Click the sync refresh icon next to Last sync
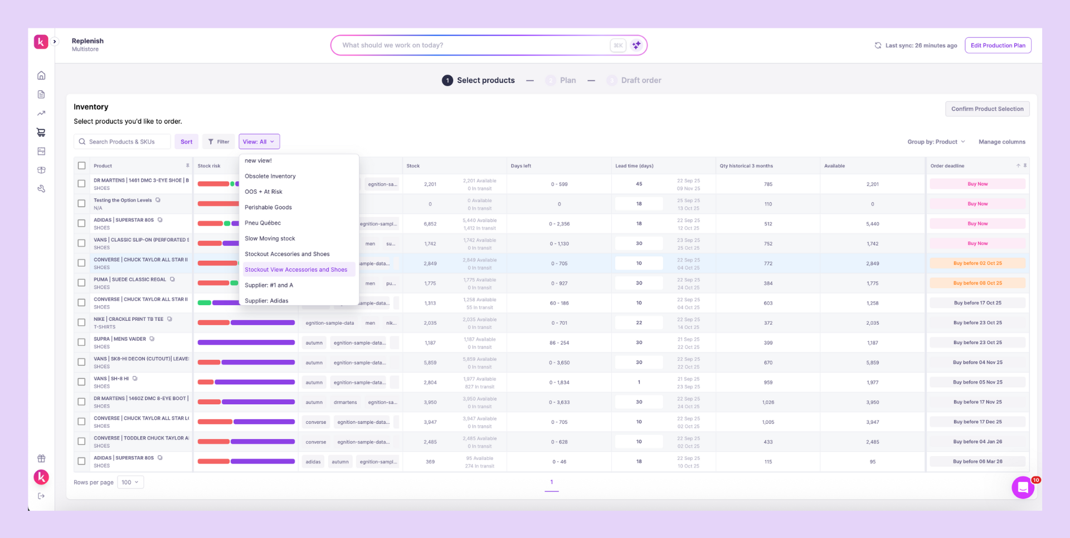This screenshot has width=1070, height=538. pos(878,46)
